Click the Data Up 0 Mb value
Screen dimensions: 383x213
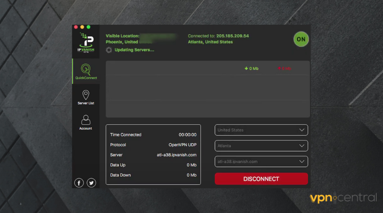pos(191,165)
